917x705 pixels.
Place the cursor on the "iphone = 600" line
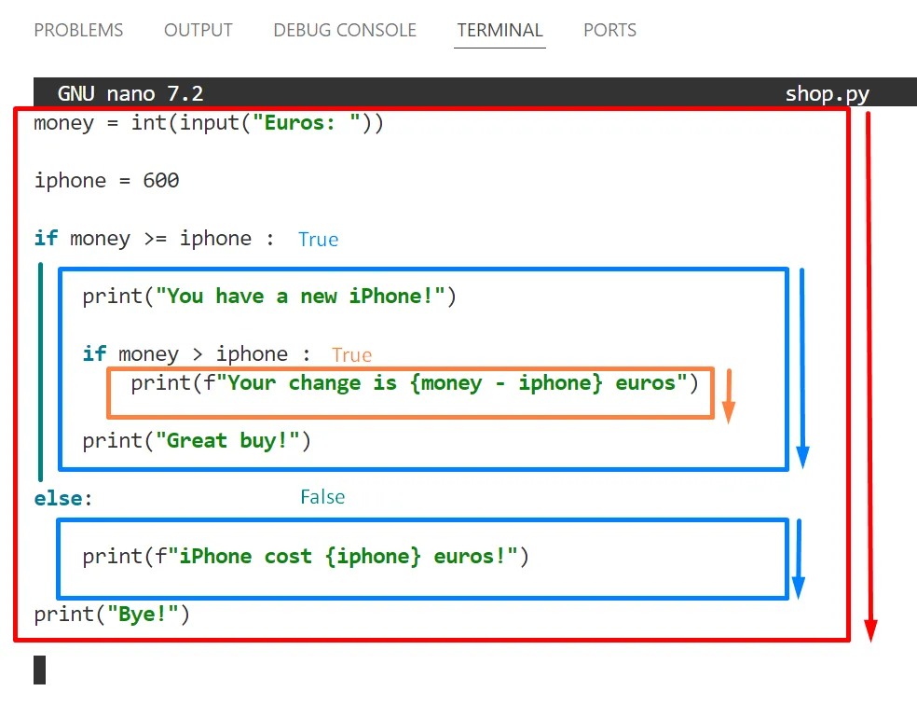pyautogui.click(x=106, y=181)
